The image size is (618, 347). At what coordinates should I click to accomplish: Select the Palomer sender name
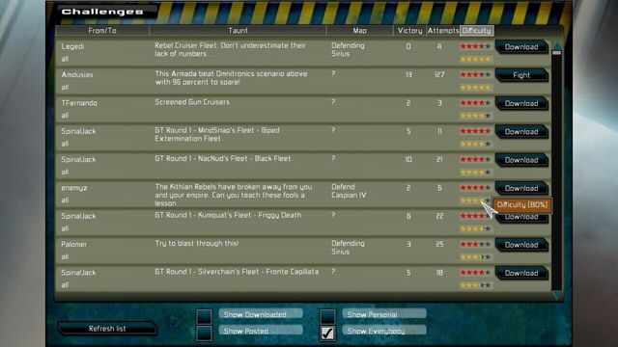click(73, 244)
